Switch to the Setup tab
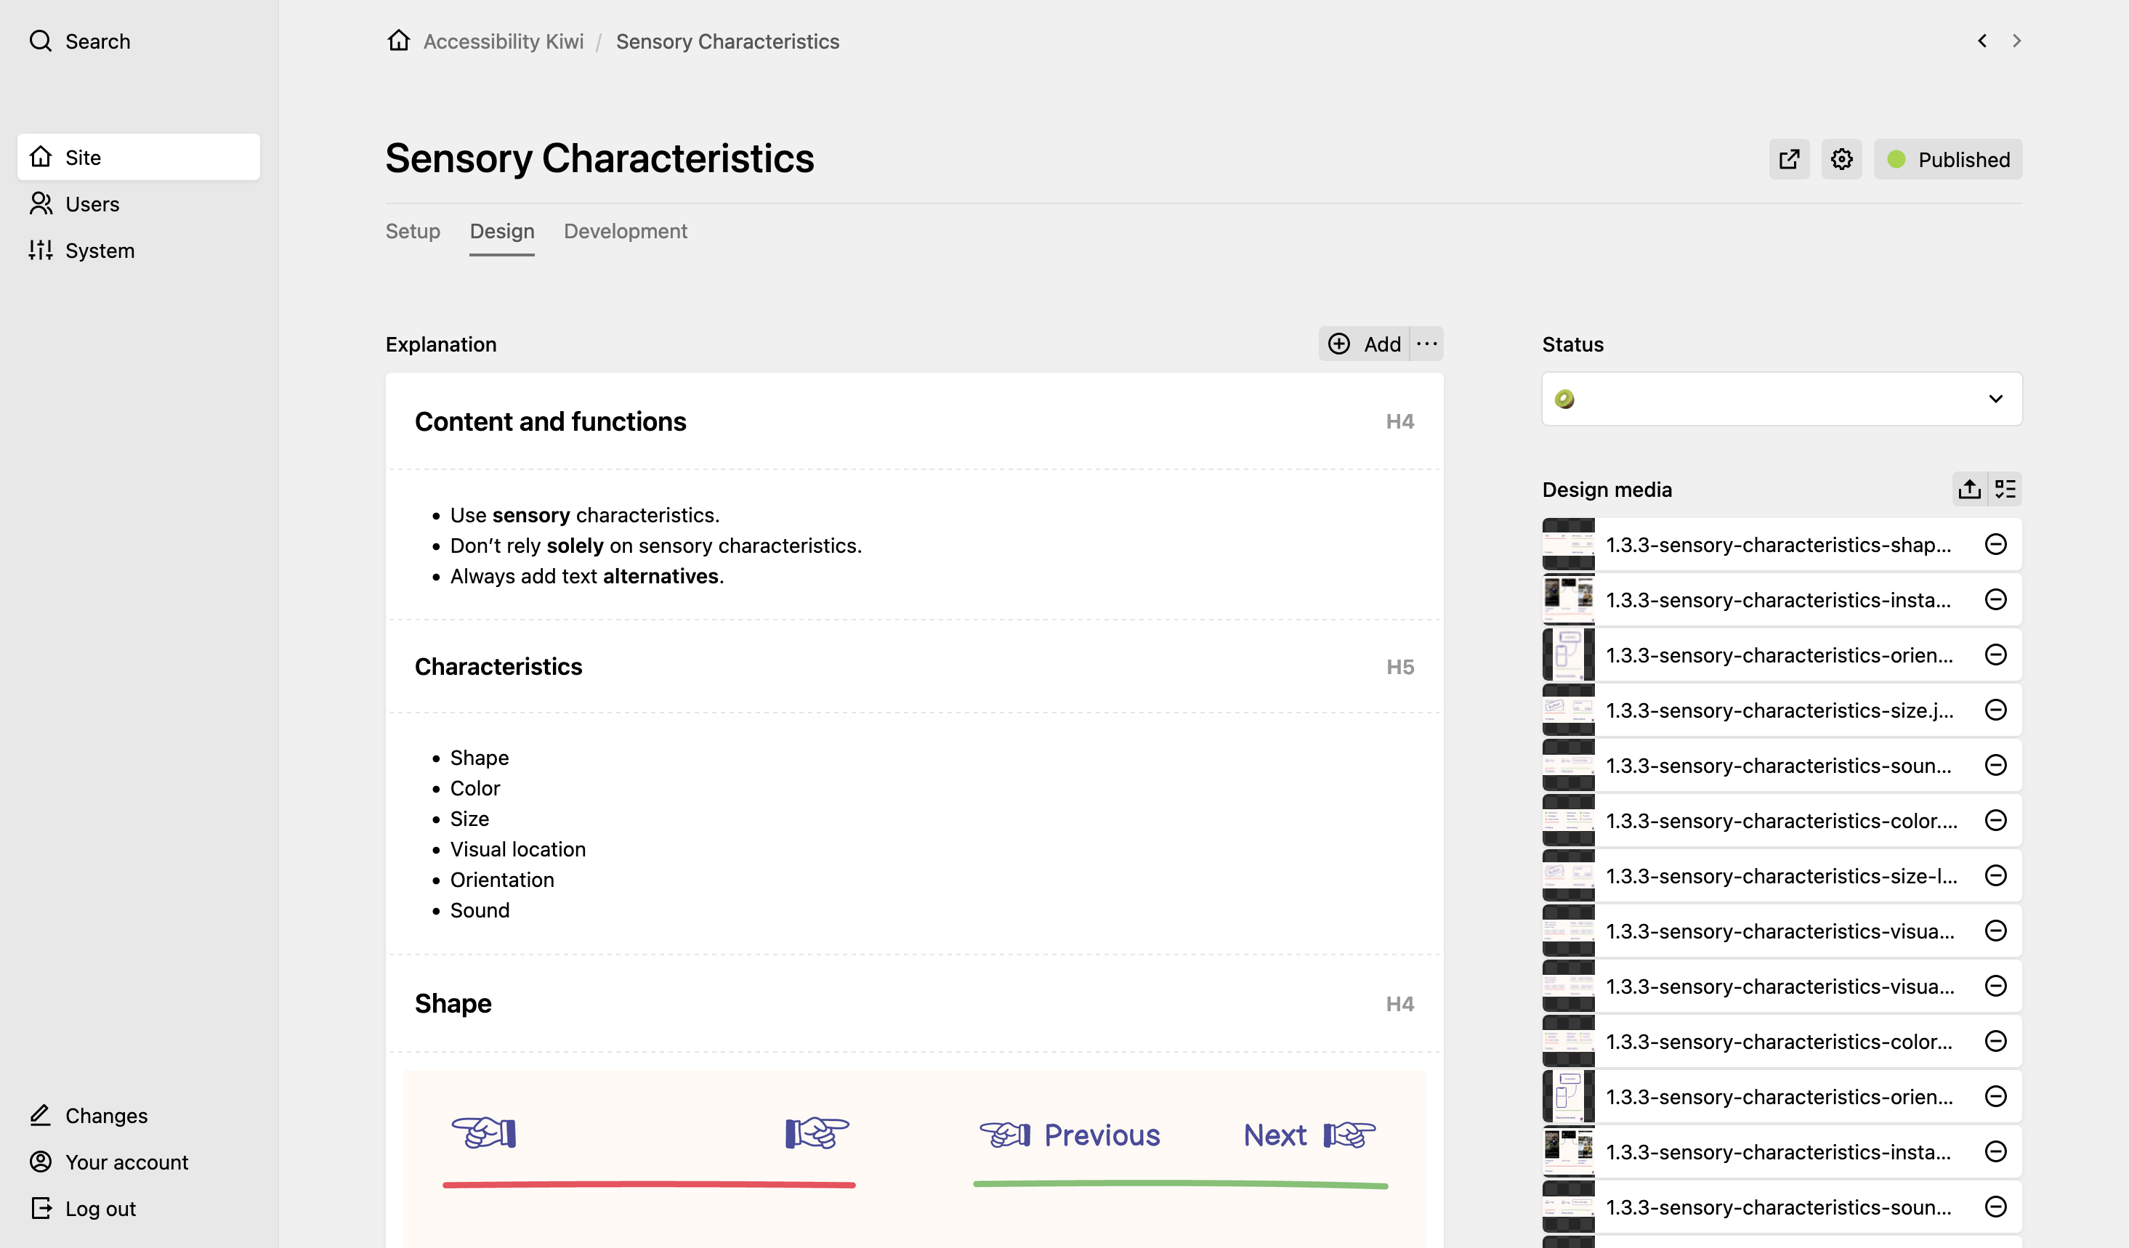Viewport: 2129px width, 1248px height. pos(412,231)
